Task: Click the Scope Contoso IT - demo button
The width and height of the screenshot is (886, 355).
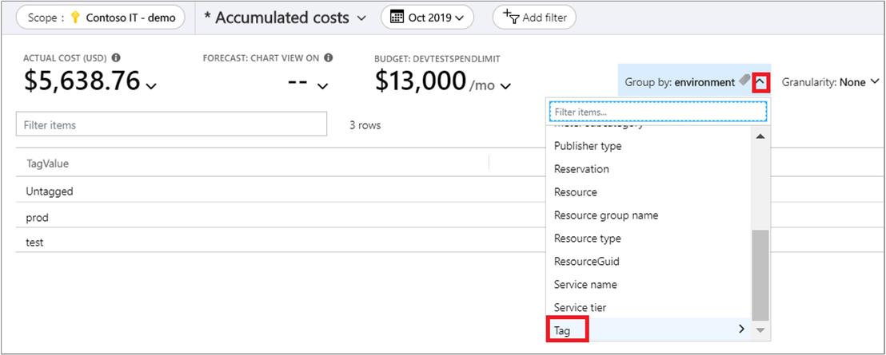Action: 101,18
